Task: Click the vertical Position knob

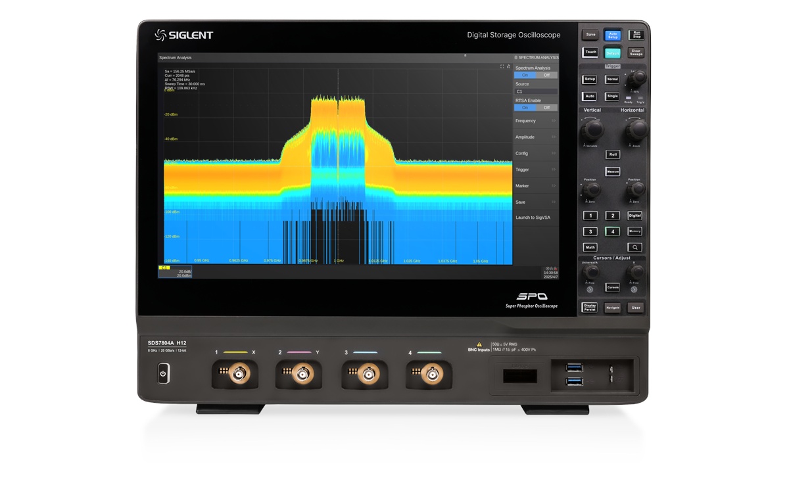Action: coord(590,191)
